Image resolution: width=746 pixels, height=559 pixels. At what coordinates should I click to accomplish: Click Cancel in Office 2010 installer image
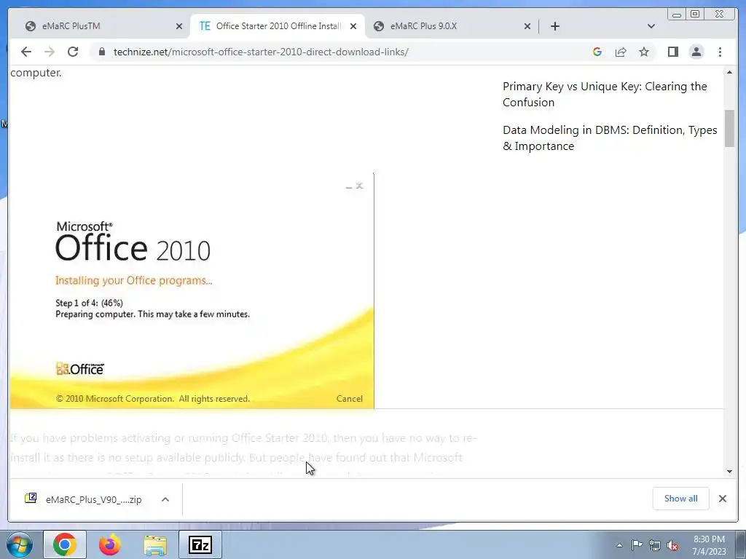(x=349, y=399)
